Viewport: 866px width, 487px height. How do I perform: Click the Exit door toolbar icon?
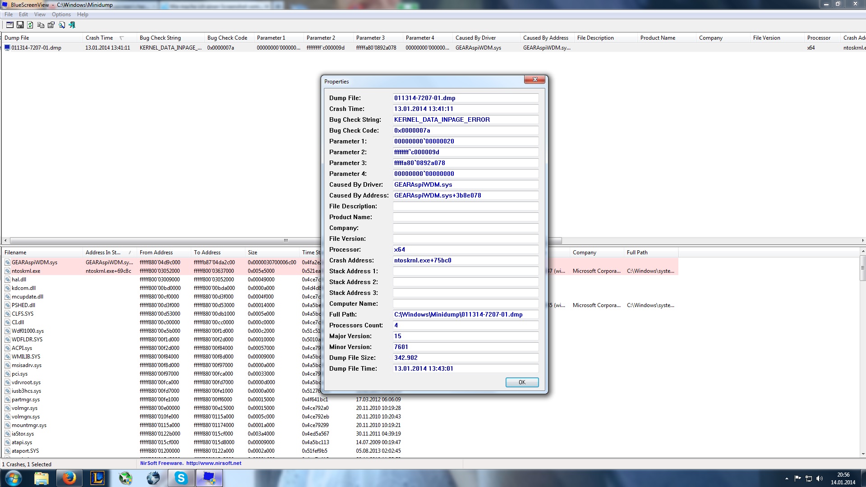pos(72,25)
